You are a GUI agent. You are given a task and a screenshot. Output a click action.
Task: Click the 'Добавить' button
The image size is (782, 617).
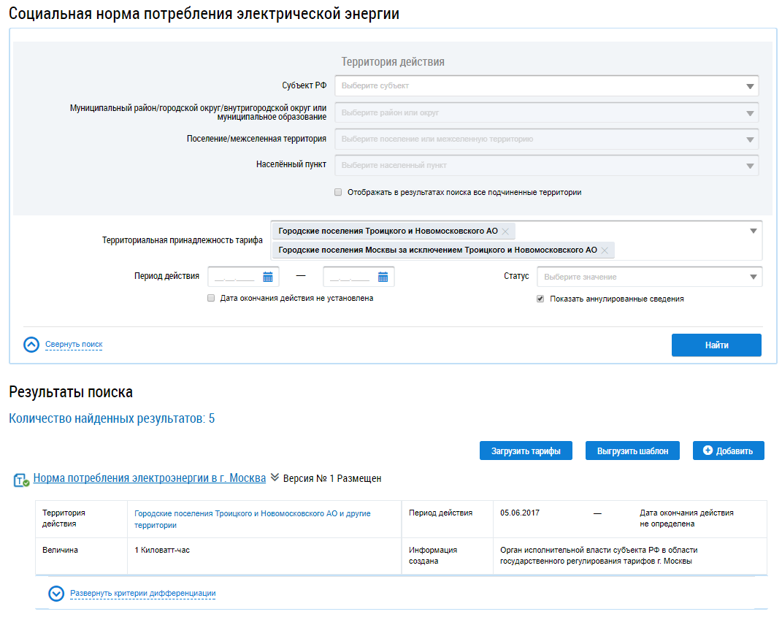point(728,451)
